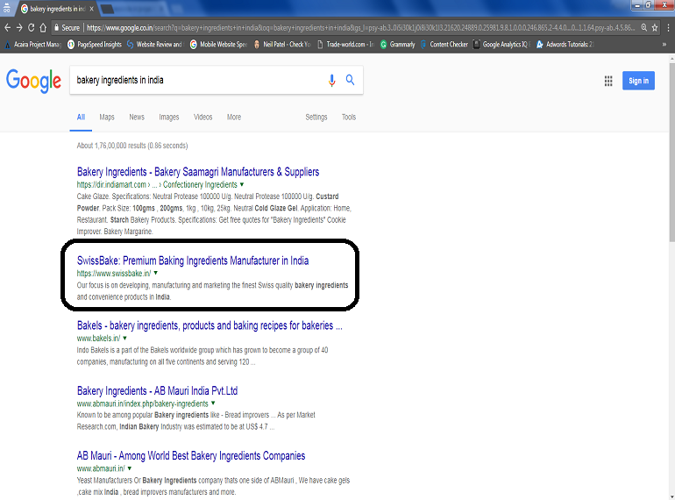675x500 pixels.
Task: Open Content Checker bookmark
Action: pos(444,45)
